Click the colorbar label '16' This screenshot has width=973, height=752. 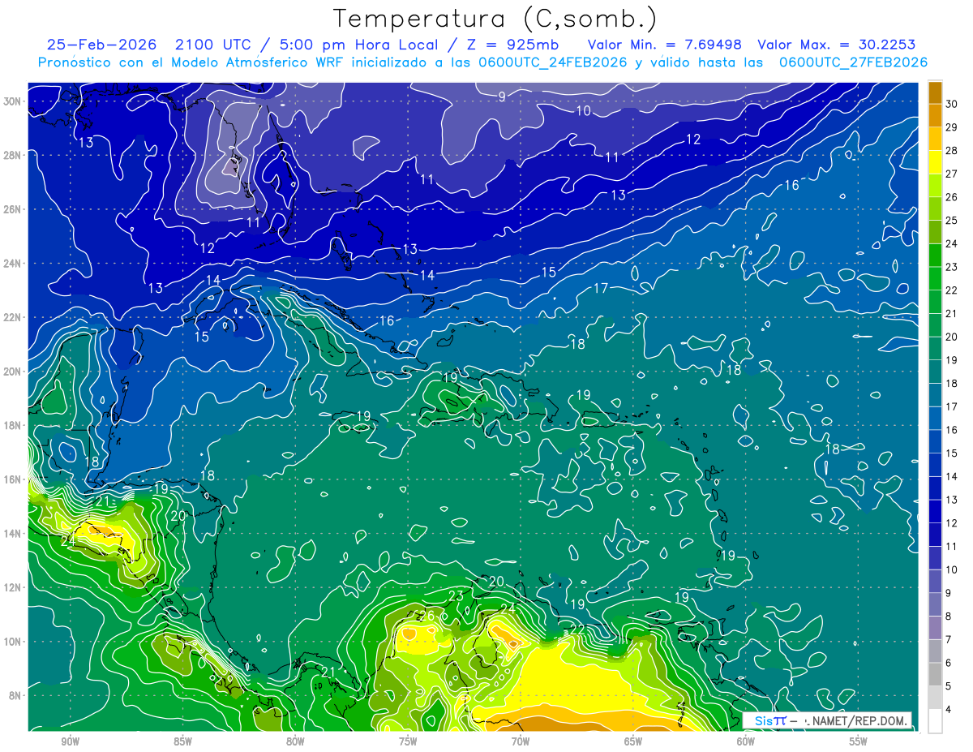click(x=952, y=430)
